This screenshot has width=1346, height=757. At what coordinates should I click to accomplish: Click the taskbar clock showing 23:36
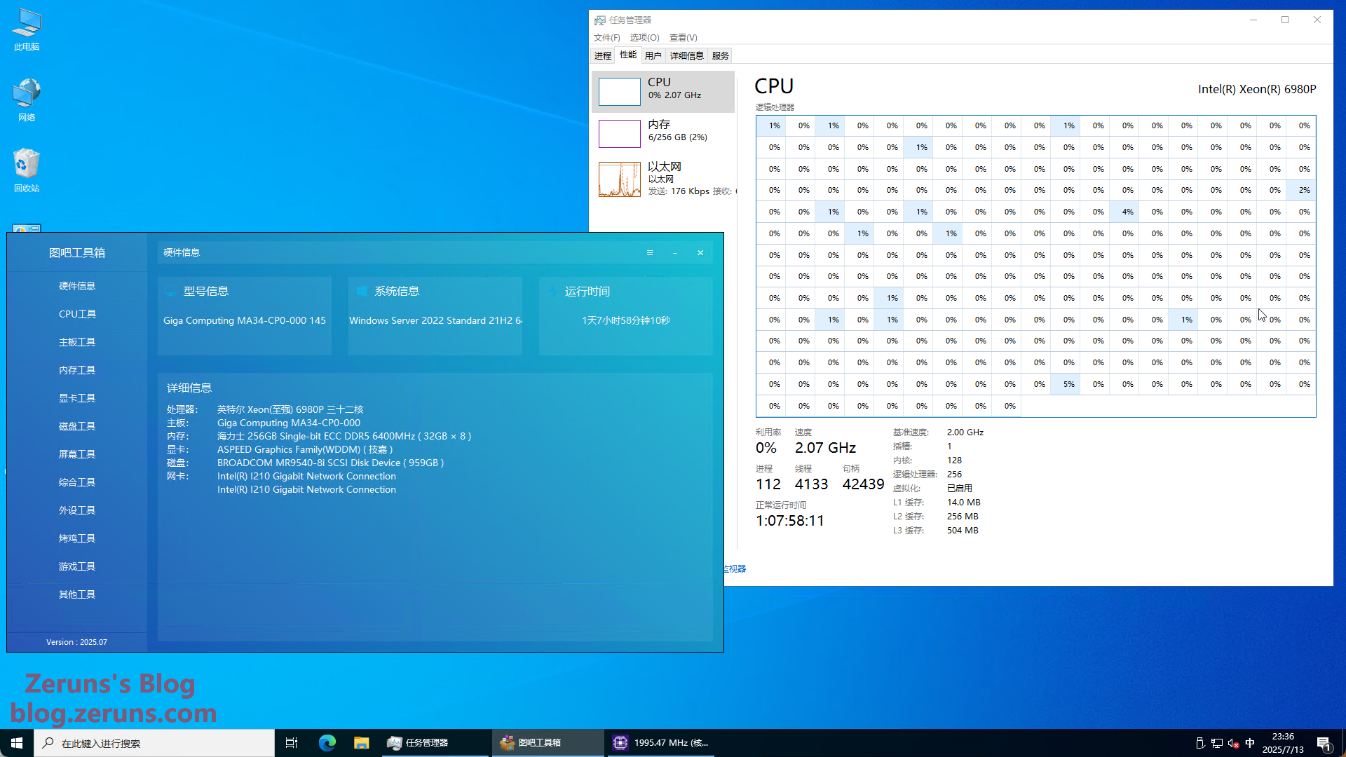(1283, 743)
